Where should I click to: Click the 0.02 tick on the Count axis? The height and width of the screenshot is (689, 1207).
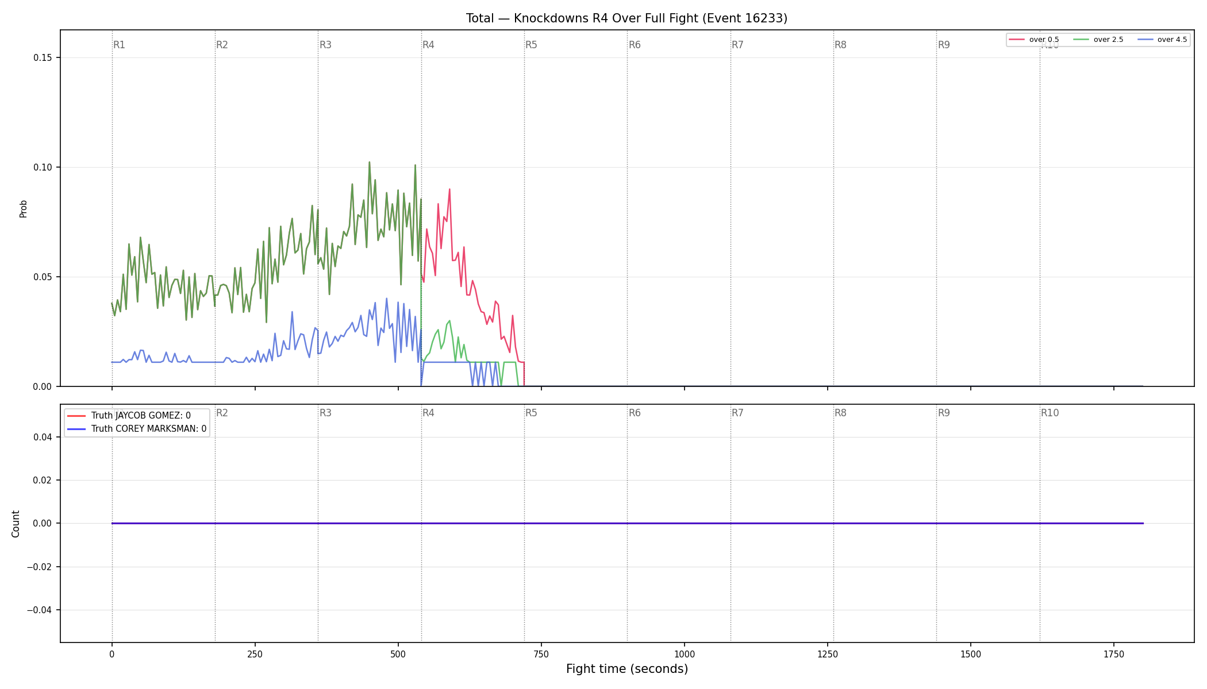pos(43,480)
